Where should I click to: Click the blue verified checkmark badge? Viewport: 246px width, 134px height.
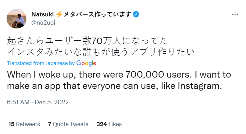[136, 14]
